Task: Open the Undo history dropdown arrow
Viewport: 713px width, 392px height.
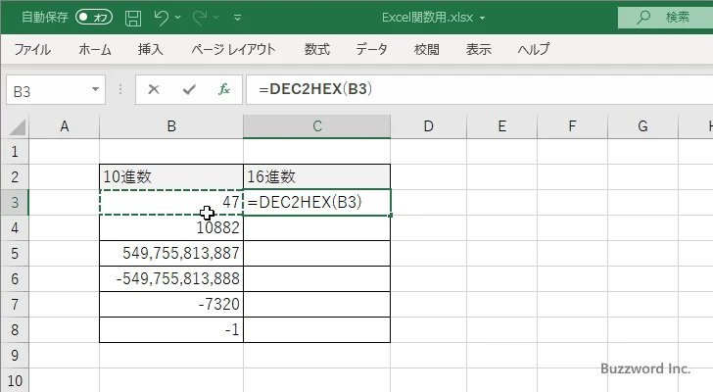Action: [x=178, y=18]
